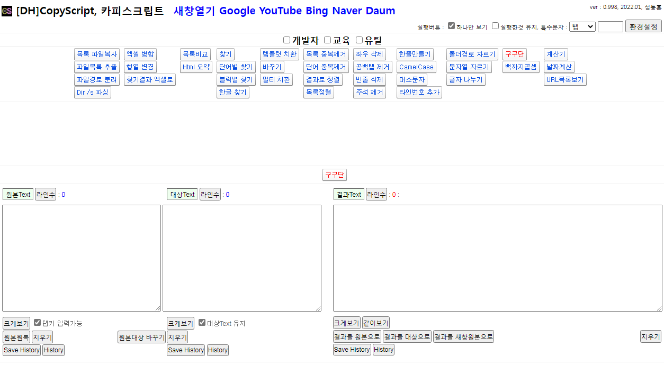This screenshot has height=365, width=664.
Task: Select the 목록 파일복사 tool
Action: tap(97, 54)
